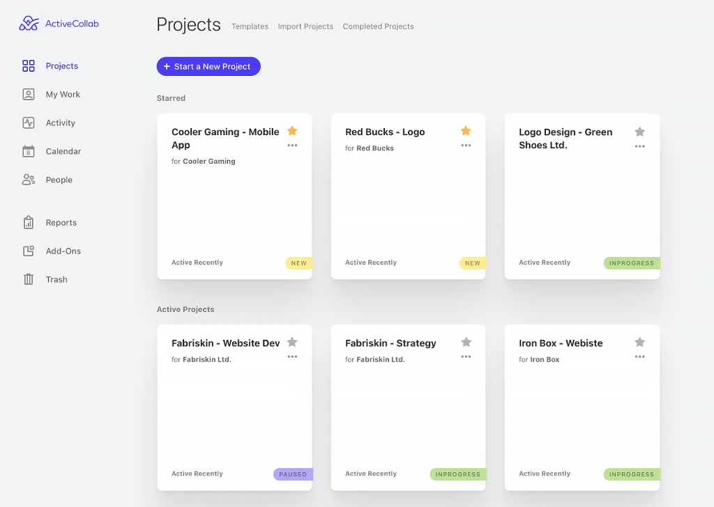The image size is (714, 507).
Task: Open Trash bin icon in sidebar
Action: (28, 279)
